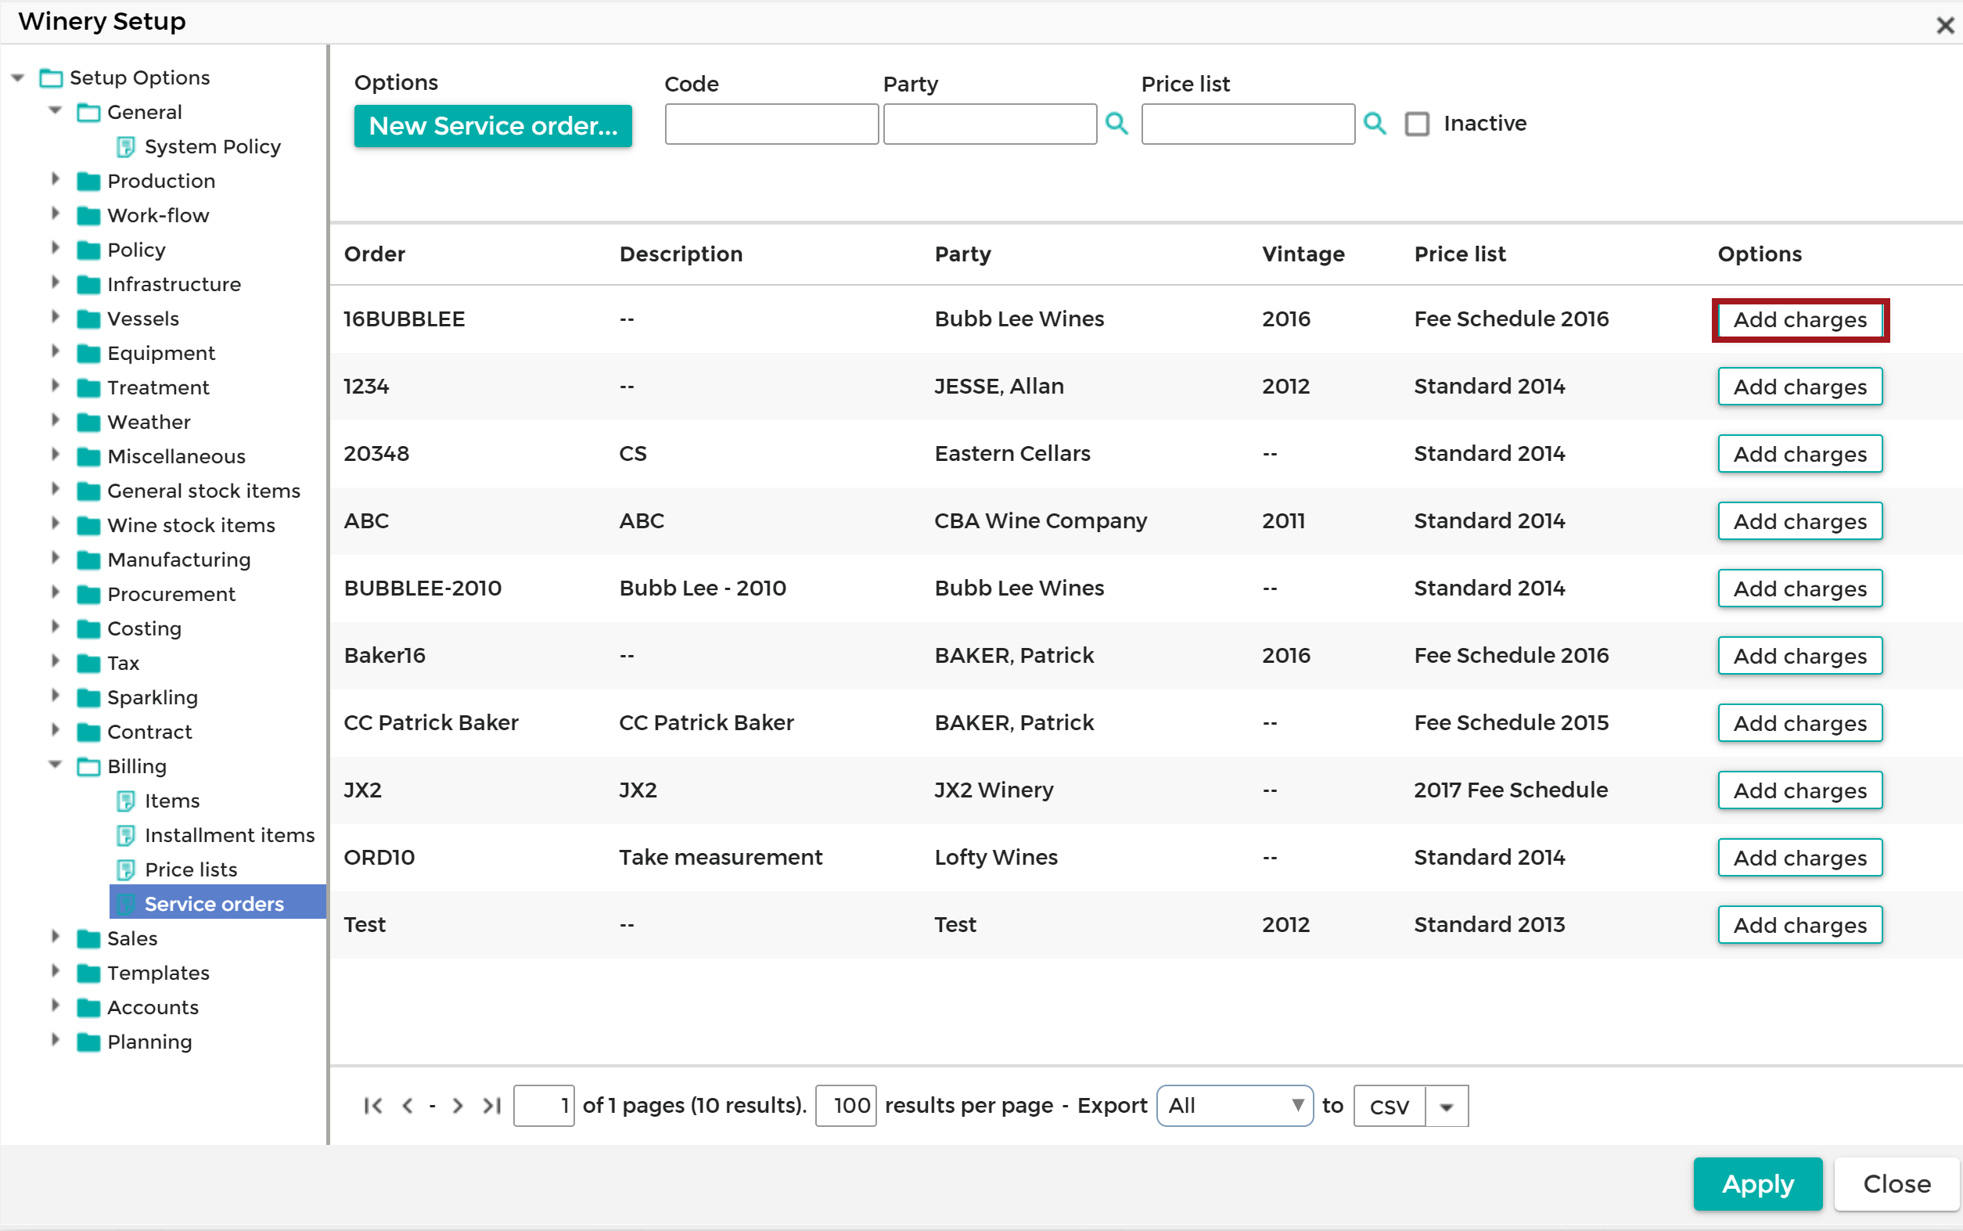1963x1231 pixels.
Task: Click the results per page field
Action: click(846, 1106)
